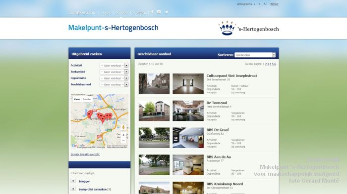Open BBS Aan de Aa listing title
The width and height of the screenshot is (347, 194).
click(219, 157)
